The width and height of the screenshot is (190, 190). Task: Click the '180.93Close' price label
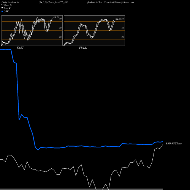tap(174, 143)
